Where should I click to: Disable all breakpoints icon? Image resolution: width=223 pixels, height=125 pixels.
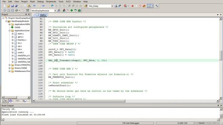[x=140, y=6]
